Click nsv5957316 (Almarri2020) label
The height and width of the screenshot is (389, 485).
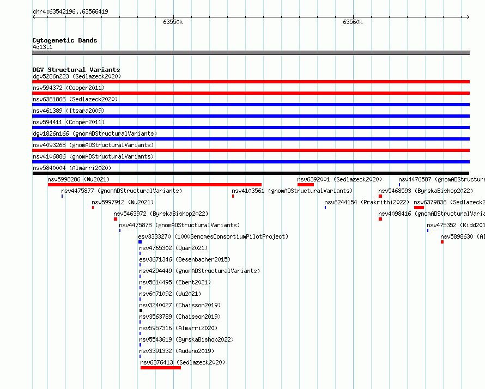(x=178, y=328)
